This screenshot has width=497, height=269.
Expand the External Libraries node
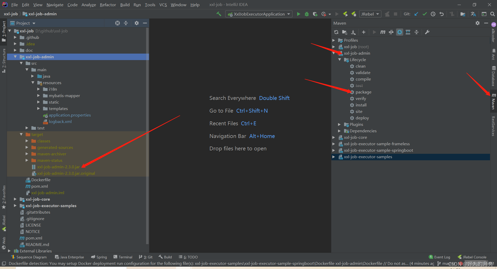[9, 251]
